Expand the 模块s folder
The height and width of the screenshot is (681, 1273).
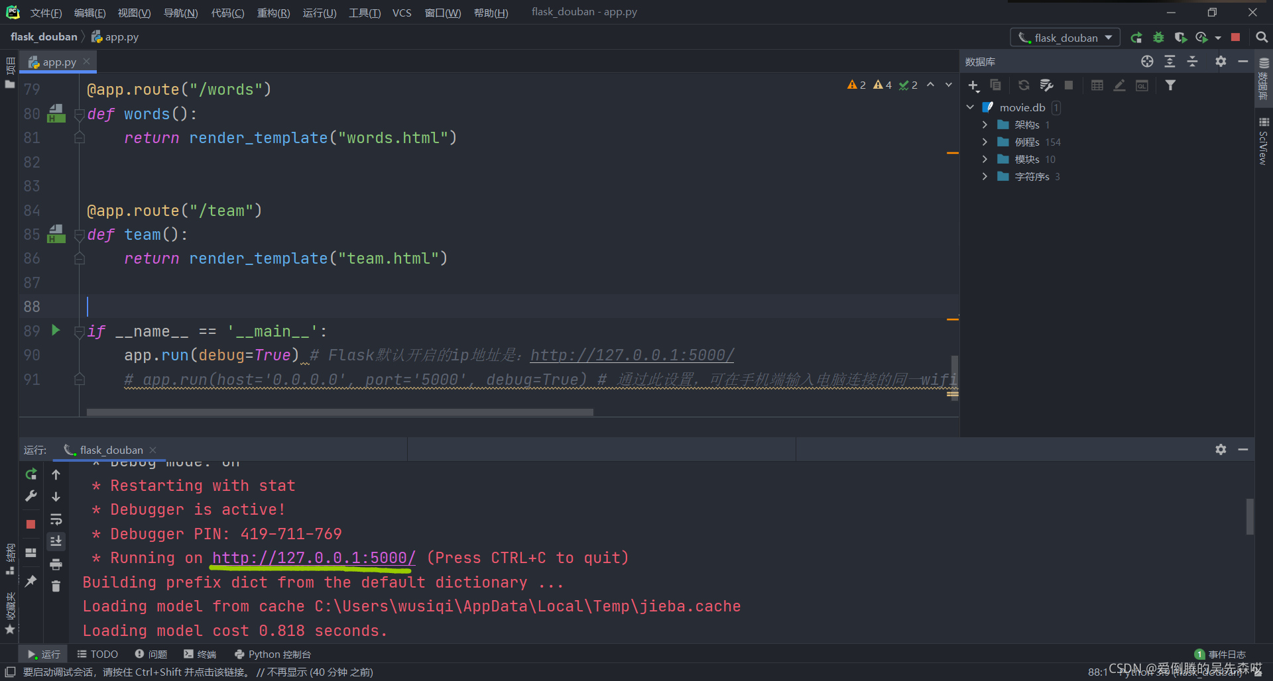[x=985, y=159]
